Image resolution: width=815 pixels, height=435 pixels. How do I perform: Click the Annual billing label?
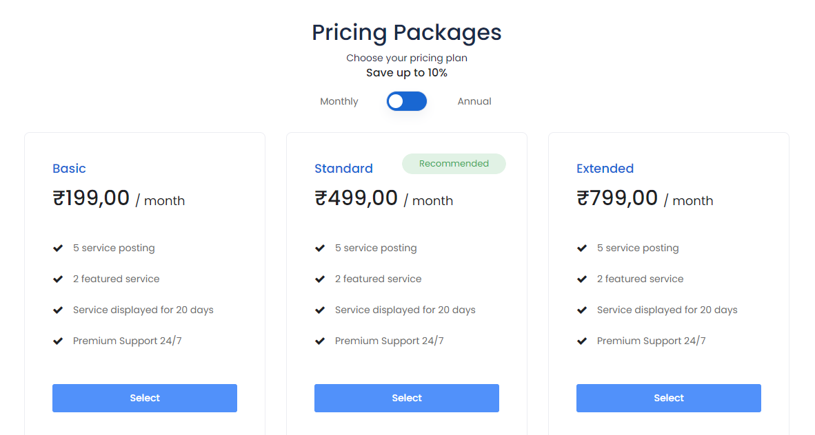click(474, 102)
